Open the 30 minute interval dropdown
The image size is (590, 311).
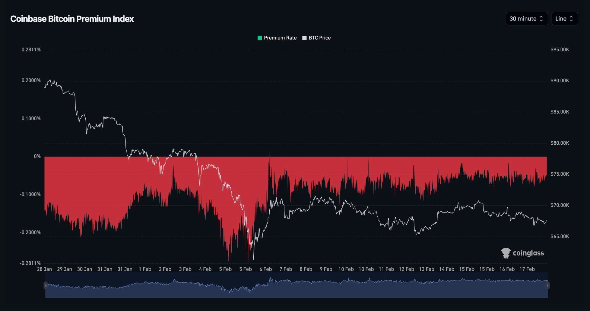point(523,19)
